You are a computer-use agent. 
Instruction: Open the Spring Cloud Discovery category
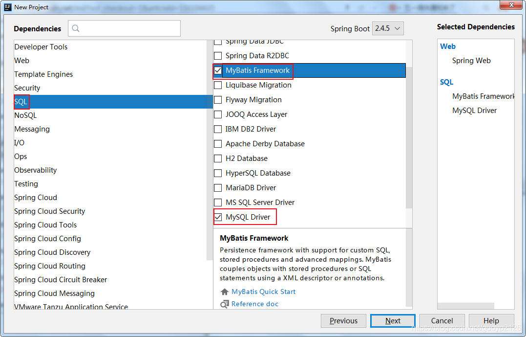coord(110,253)
